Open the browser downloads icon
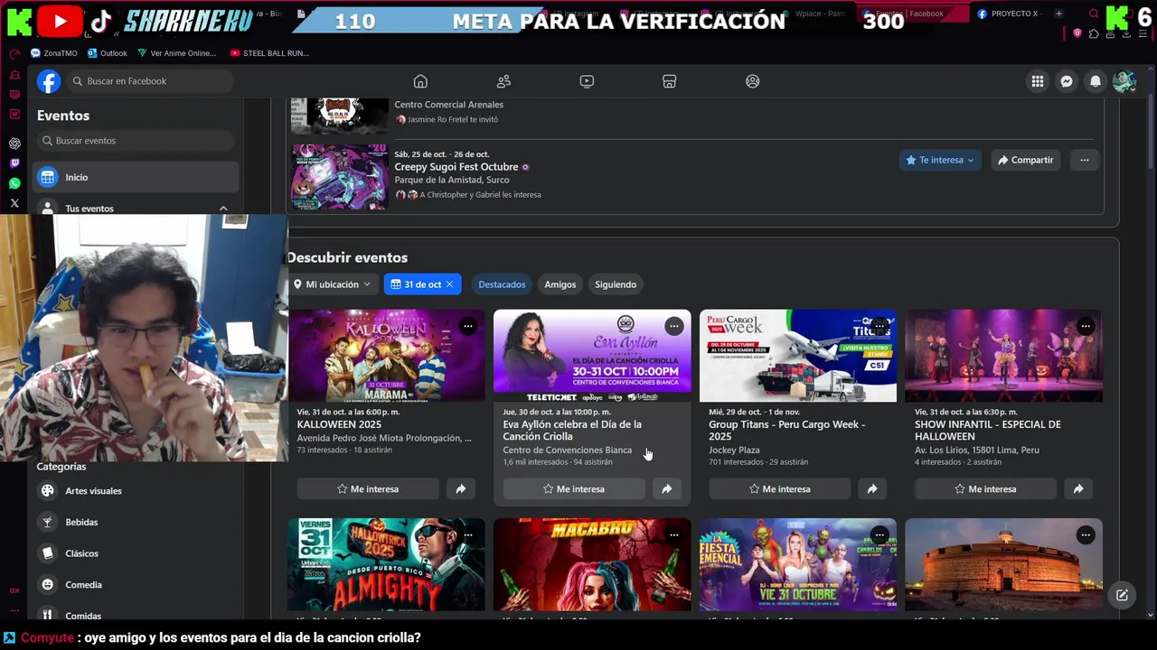 pyautogui.click(x=1128, y=33)
